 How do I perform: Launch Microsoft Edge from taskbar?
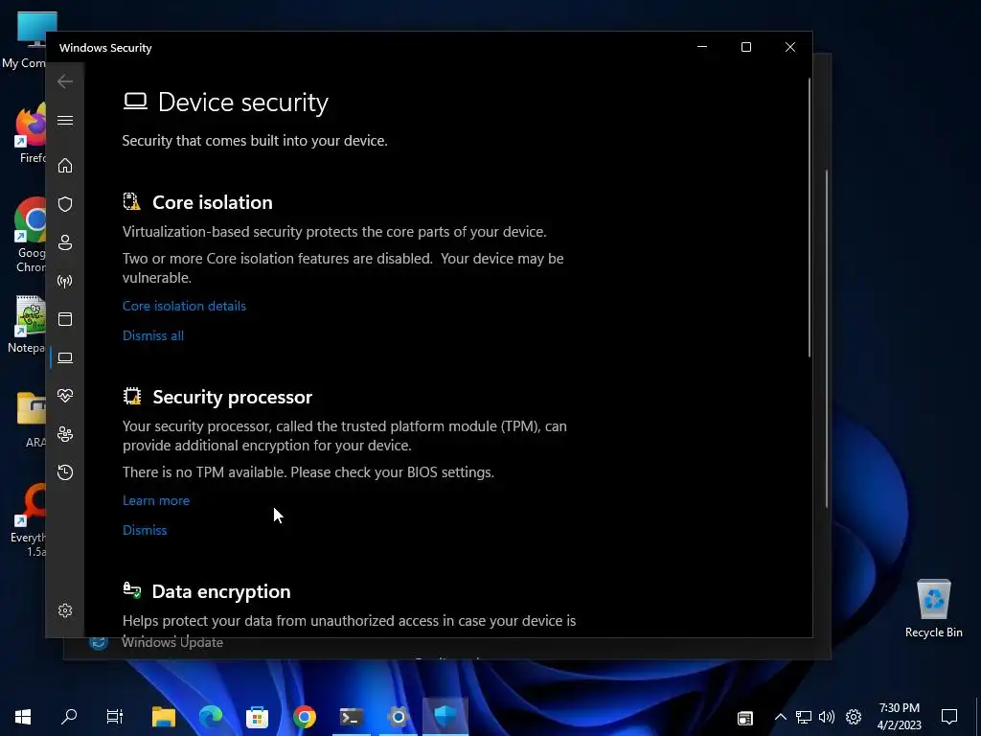(210, 716)
